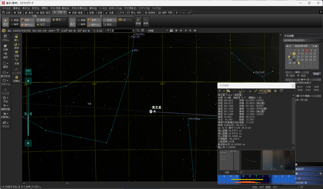Viewport: 323px width, 189px height.
Task: Switch to the 恒星 tab
Action: (x=17, y=13)
